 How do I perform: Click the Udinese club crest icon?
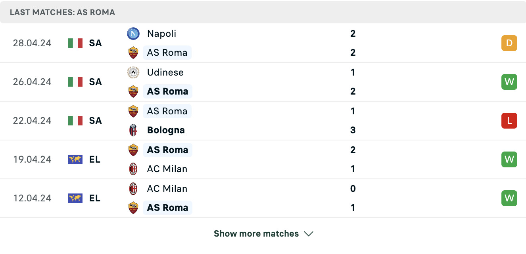point(133,72)
